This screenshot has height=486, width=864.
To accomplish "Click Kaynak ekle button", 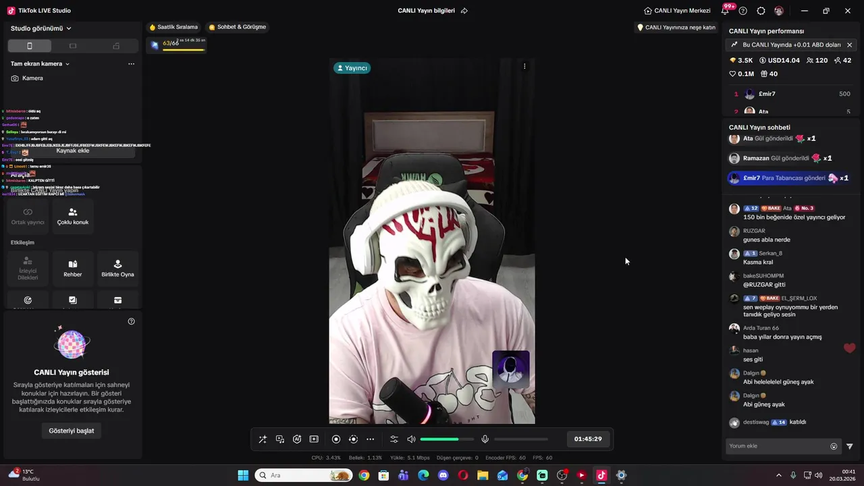I will 73,151.
